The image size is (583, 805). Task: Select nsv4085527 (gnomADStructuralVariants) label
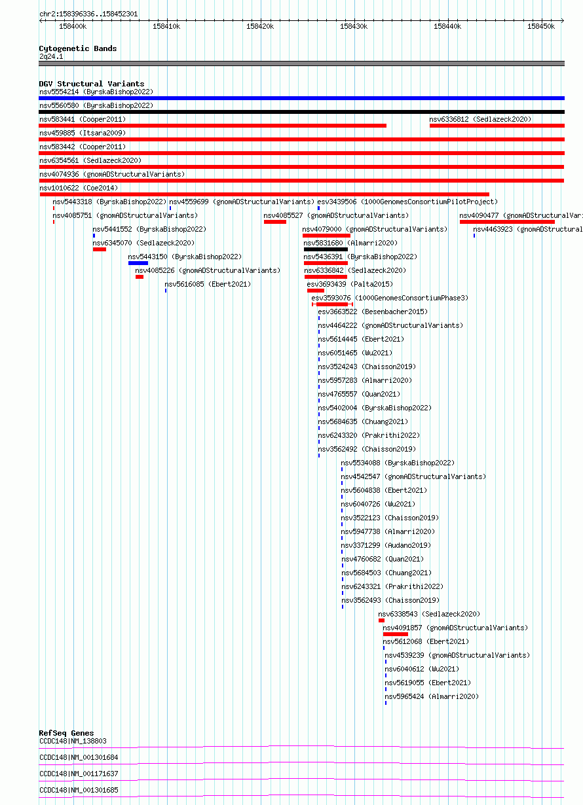(x=336, y=216)
